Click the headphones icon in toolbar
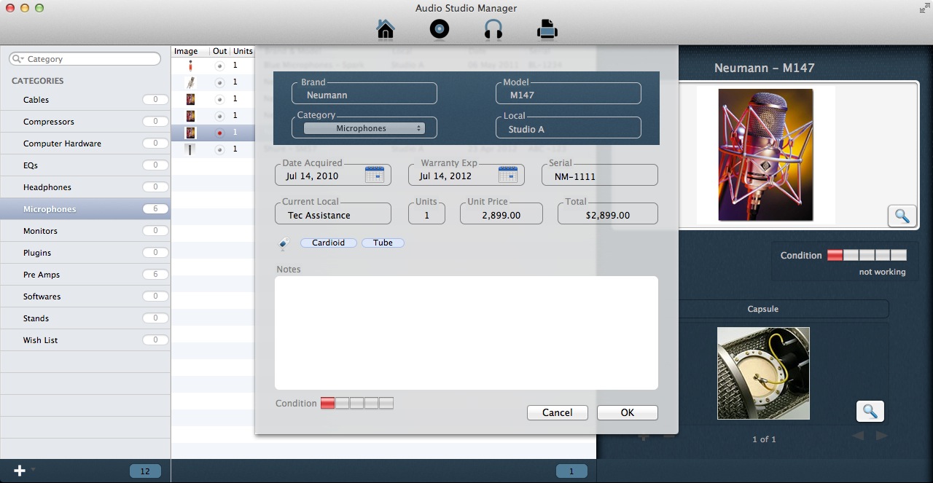933x483 pixels. click(493, 29)
